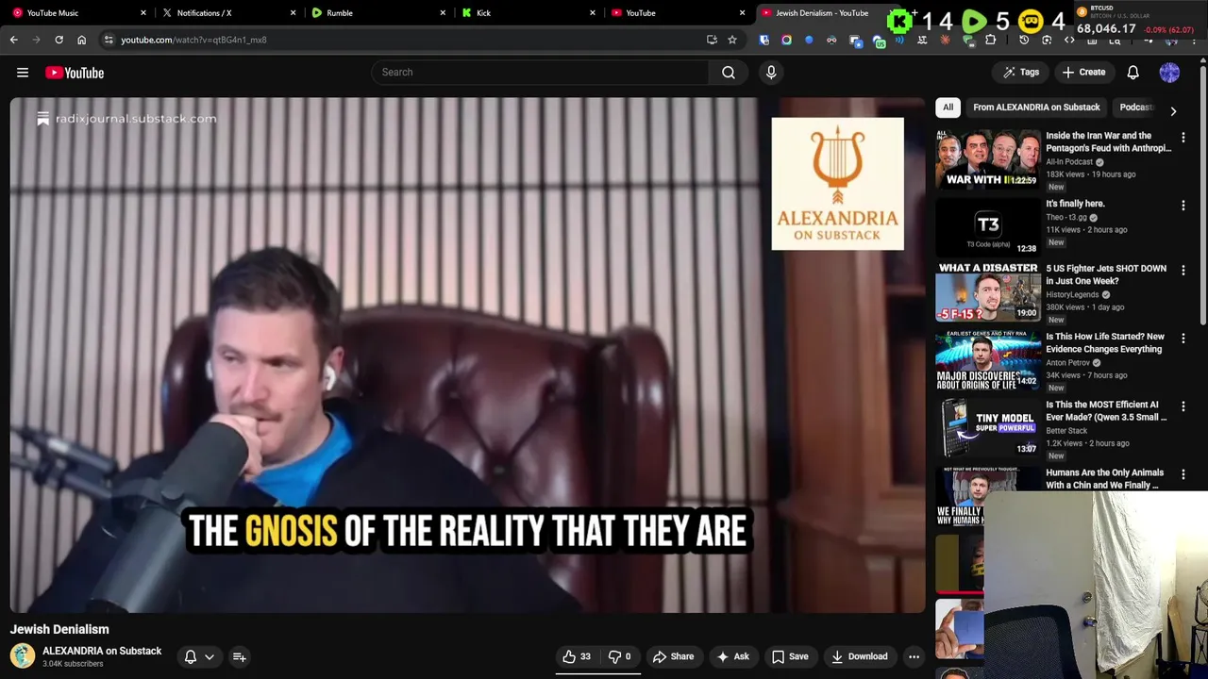Open options for It's finally here video
1208x679 pixels.
pyautogui.click(x=1183, y=206)
